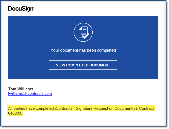Click 'All parties' at message start
The width and height of the screenshot is (169, 129).
pyautogui.click(x=16, y=108)
